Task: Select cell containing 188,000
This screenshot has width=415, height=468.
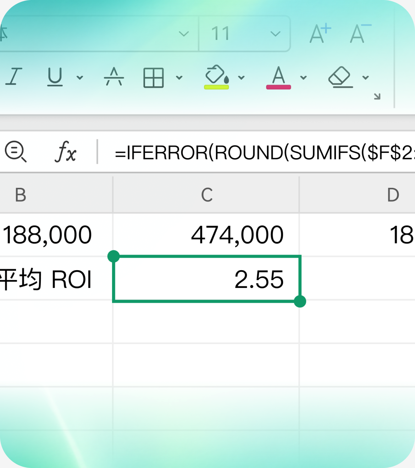Action: coord(56,235)
